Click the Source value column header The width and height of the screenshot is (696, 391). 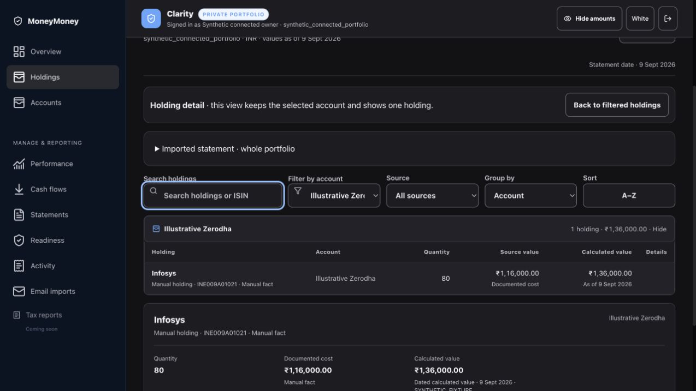tap(519, 252)
